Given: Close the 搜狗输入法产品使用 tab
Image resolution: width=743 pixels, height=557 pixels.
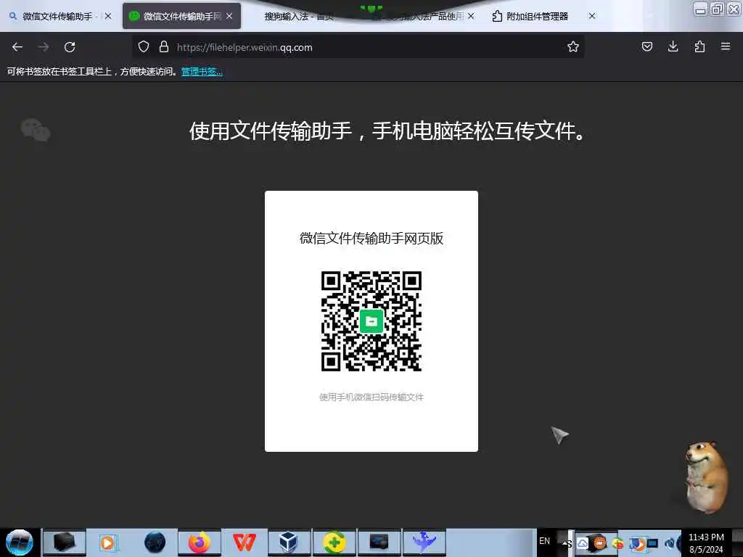Looking at the screenshot, I should click(470, 16).
